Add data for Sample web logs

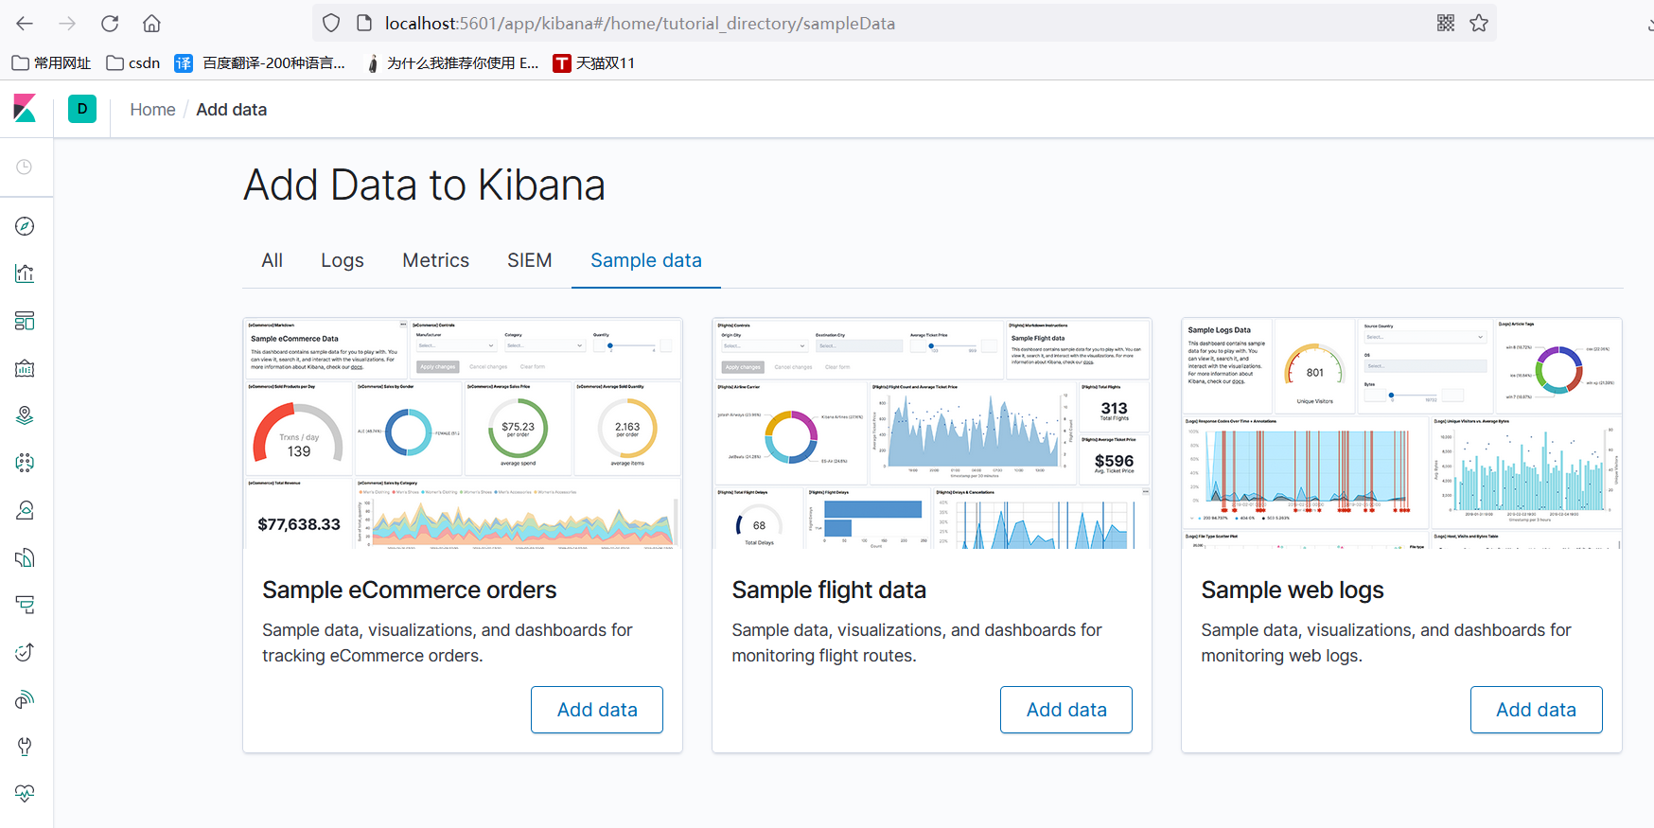1537,710
